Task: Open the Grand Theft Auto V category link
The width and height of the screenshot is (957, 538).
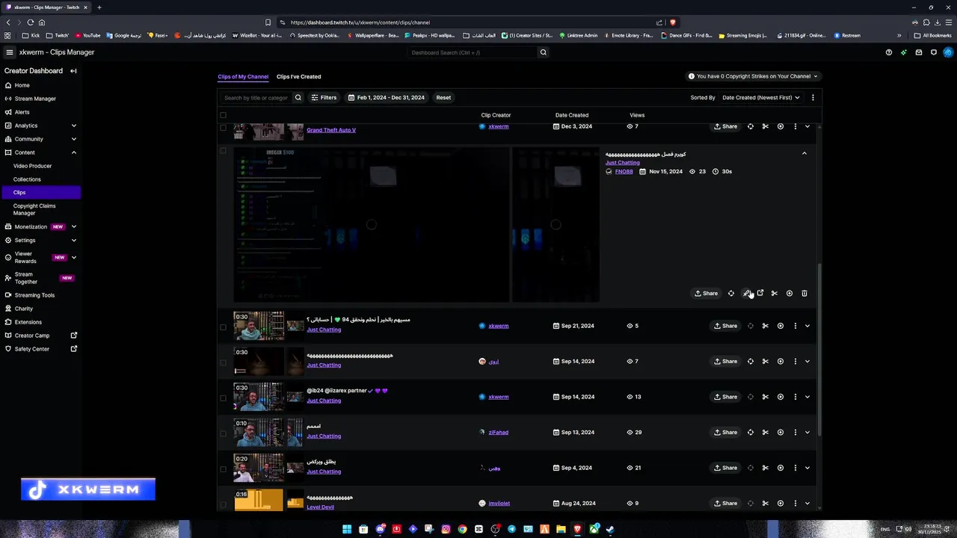Action: (331, 130)
